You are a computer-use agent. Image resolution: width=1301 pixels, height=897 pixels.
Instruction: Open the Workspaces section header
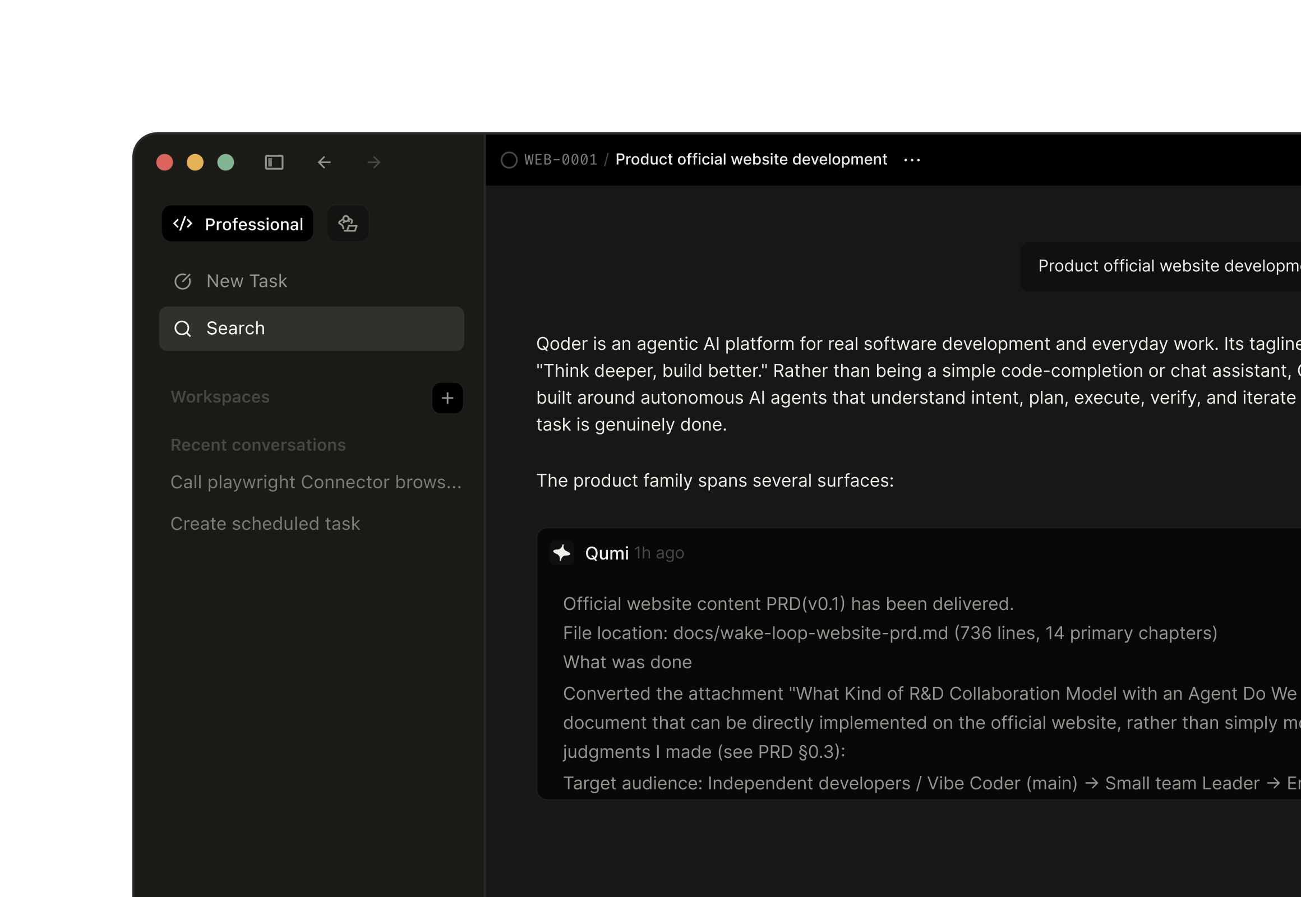(220, 397)
